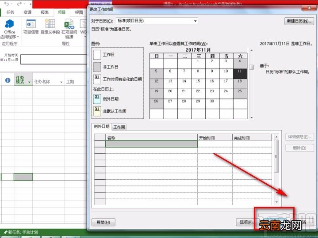Viewport: 318px width, 238px height.
Task: Click the timeline bar in Project window
Action: (54, 59)
